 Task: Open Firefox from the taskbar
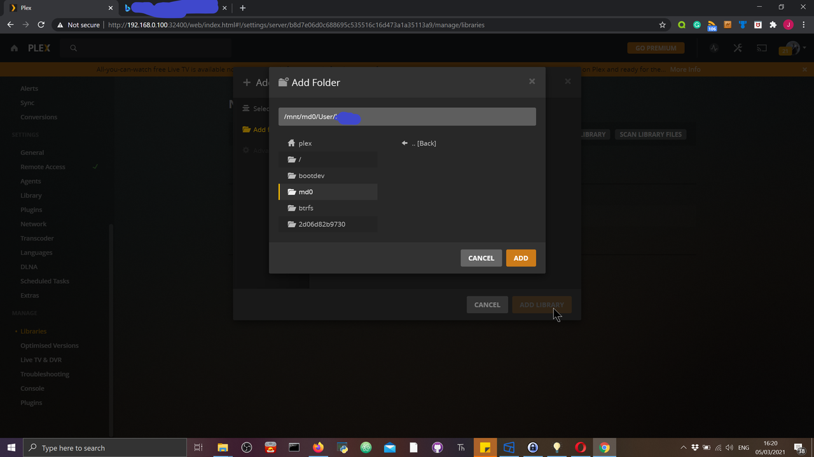tap(318, 447)
